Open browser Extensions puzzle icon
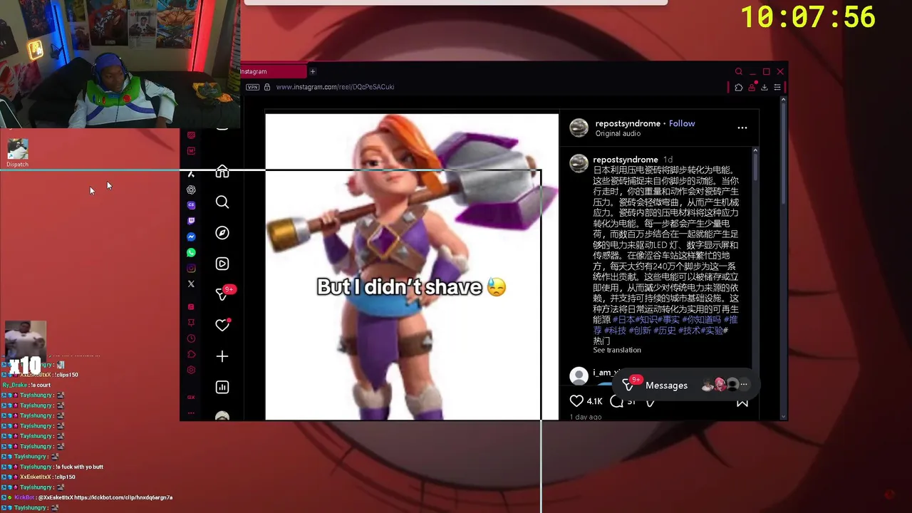This screenshot has height=513, width=912. coord(739,87)
